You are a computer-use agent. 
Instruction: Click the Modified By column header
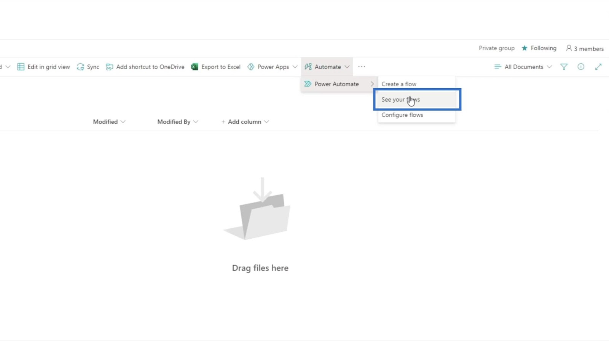(174, 122)
